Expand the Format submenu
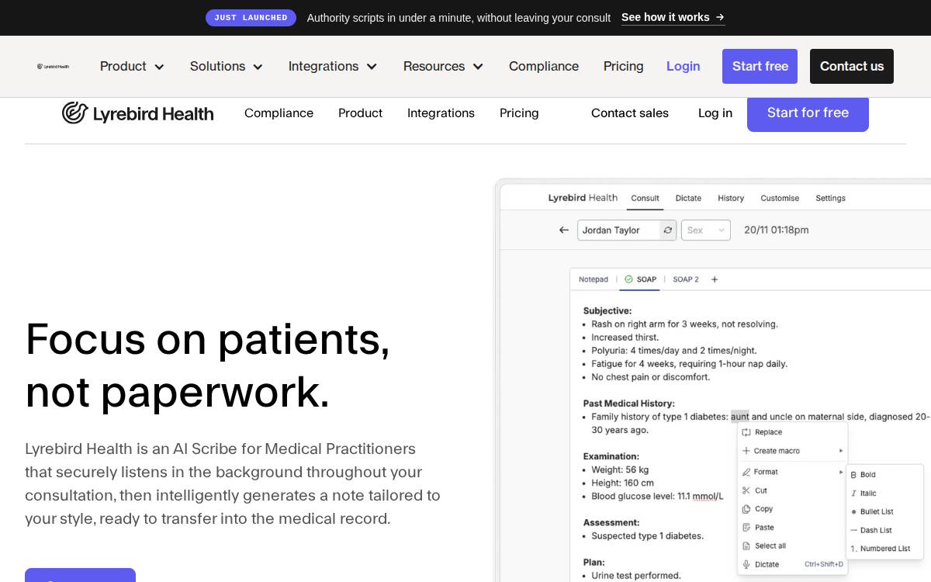The height and width of the screenshot is (582, 931). click(x=792, y=472)
